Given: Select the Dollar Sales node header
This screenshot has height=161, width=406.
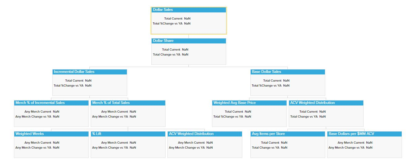Looking at the screenshot, I should [x=188, y=10].
